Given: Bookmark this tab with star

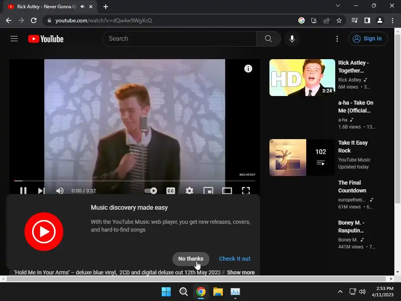Looking at the screenshot, I should [339, 20].
